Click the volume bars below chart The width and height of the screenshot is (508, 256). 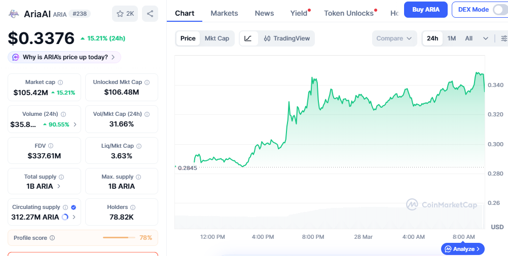point(330,217)
